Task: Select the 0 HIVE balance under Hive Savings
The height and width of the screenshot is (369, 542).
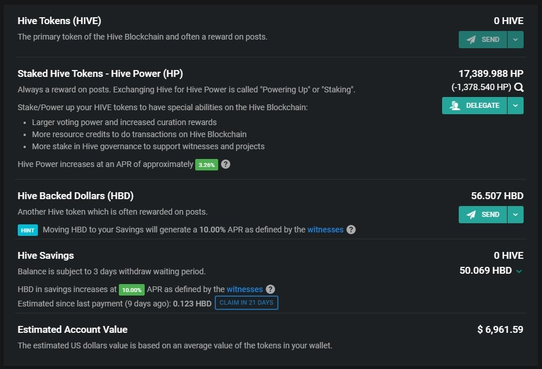Action: click(x=509, y=256)
